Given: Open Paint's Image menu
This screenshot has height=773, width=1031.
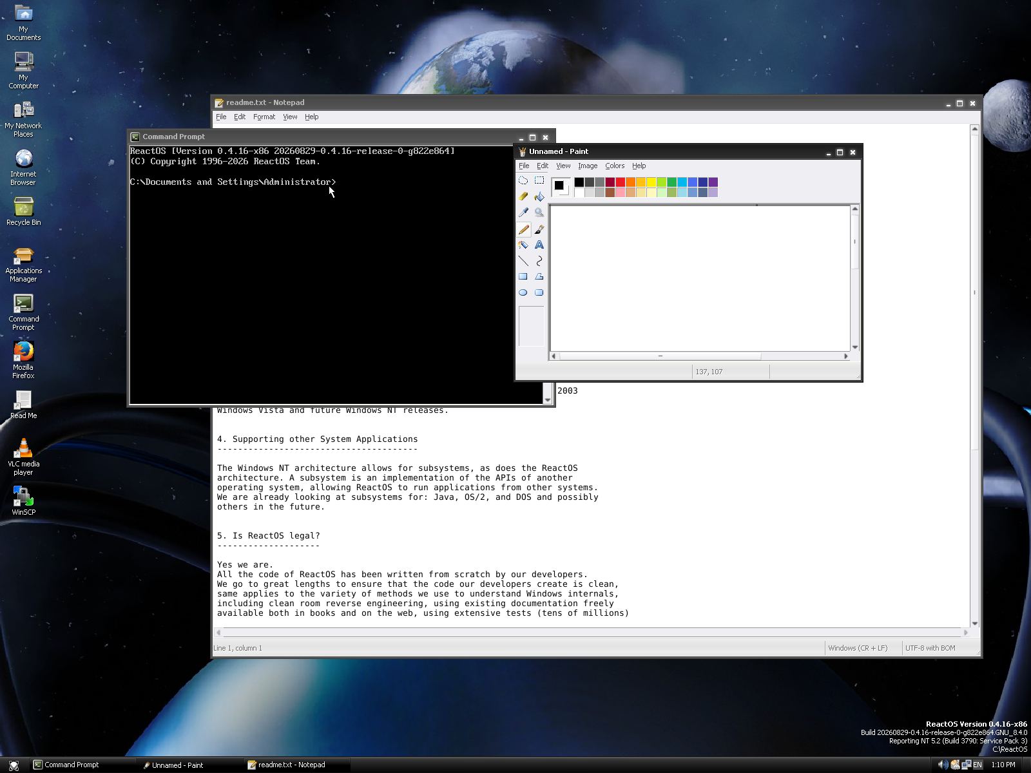Looking at the screenshot, I should (588, 166).
